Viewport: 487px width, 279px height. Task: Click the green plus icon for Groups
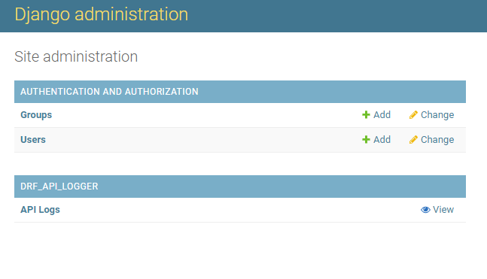[366, 115]
